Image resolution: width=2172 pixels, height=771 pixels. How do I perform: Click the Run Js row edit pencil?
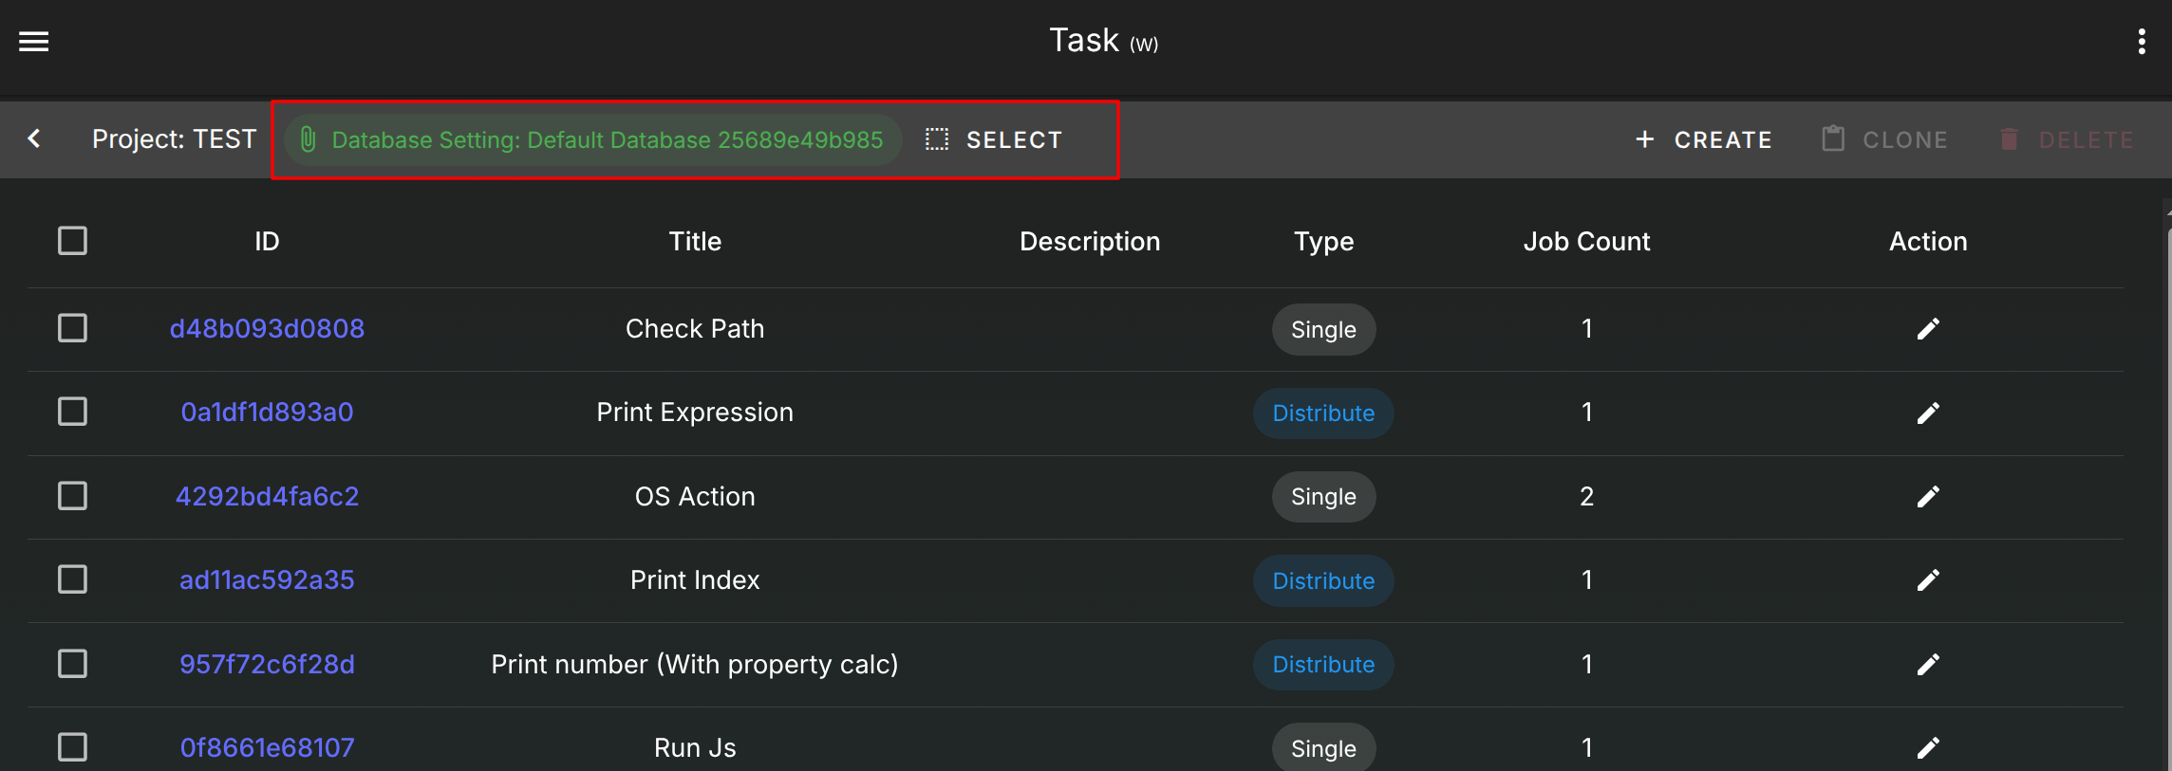pos(1927,748)
